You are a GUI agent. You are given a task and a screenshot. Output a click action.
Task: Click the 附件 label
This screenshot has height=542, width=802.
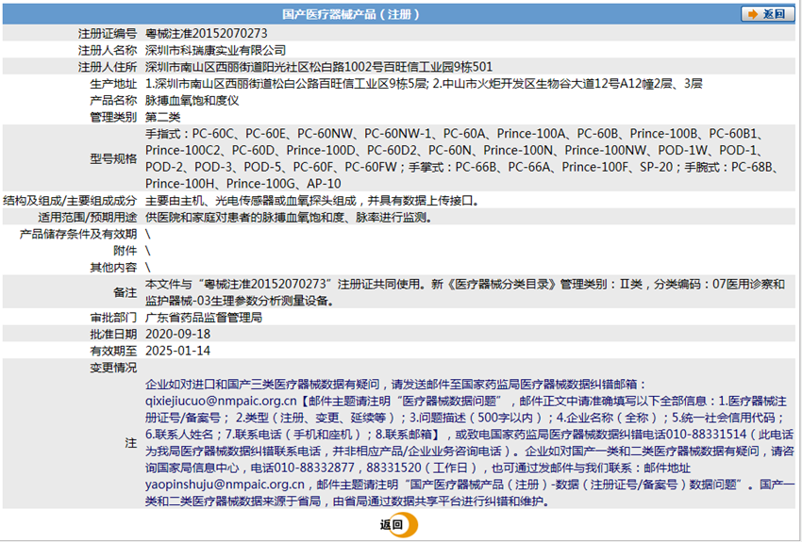[x=125, y=251]
